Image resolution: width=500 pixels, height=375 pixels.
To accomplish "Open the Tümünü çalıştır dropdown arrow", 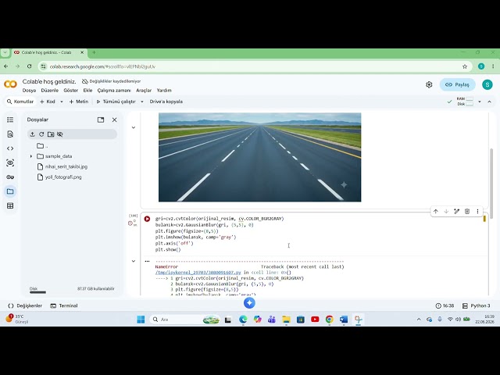I will (142, 102).
